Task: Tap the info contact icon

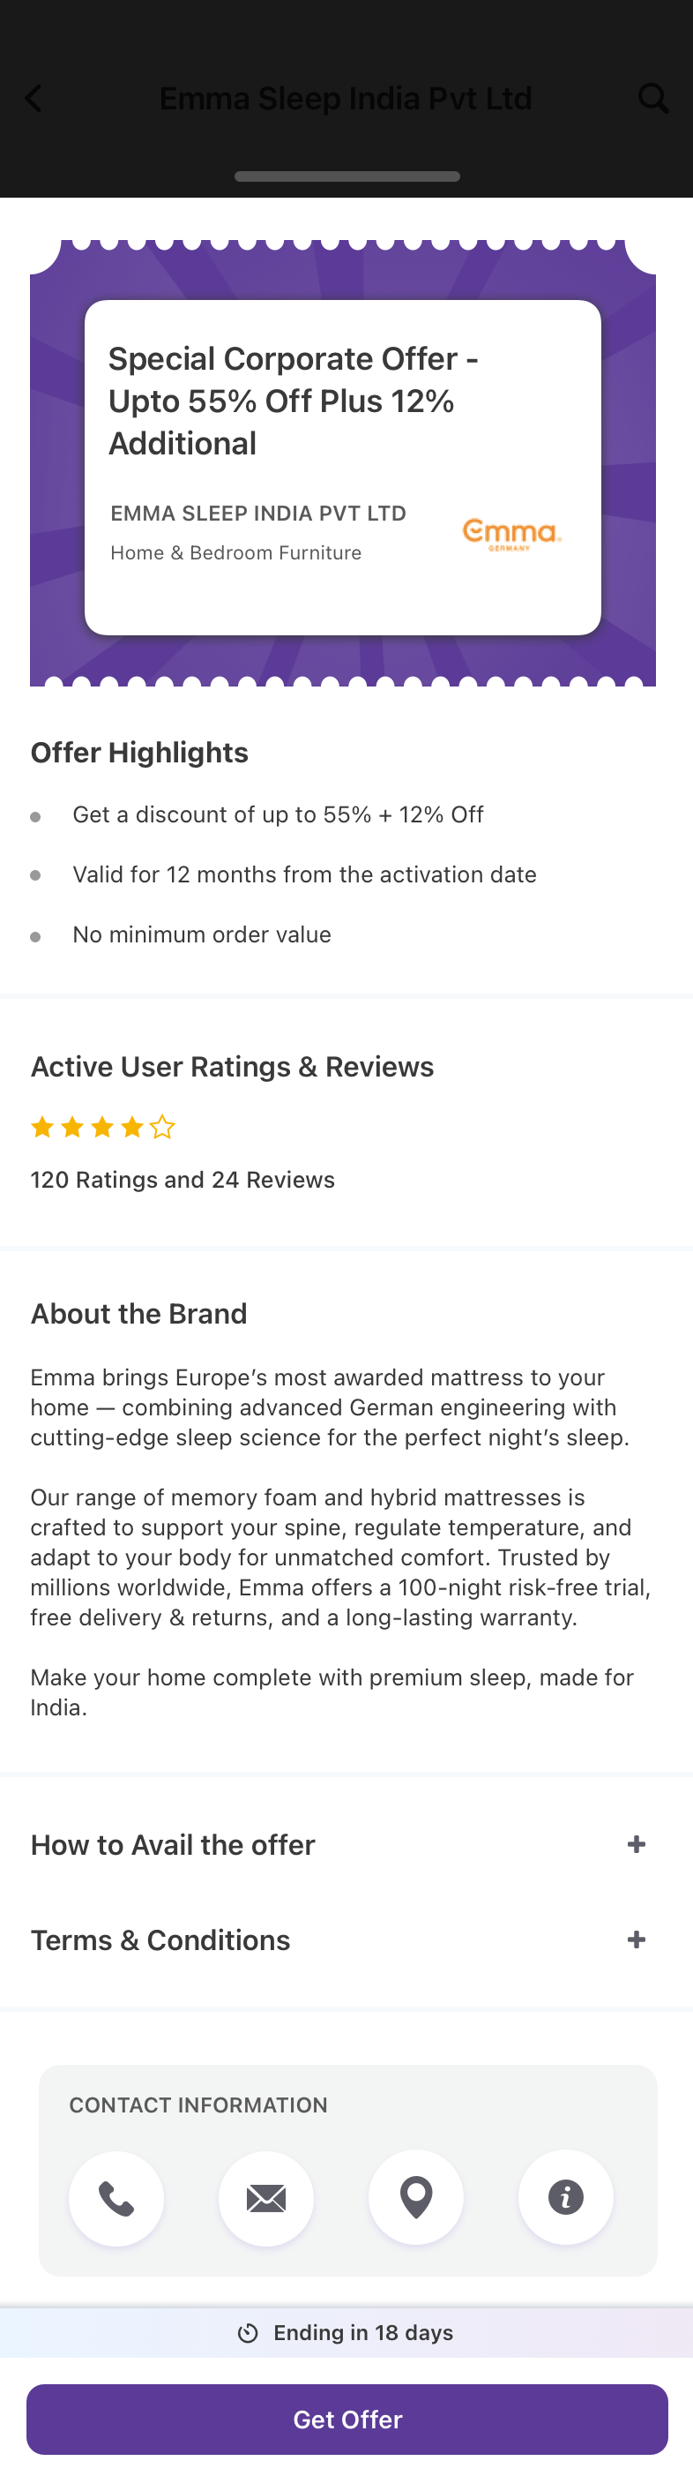Action: pos(565,2198)
